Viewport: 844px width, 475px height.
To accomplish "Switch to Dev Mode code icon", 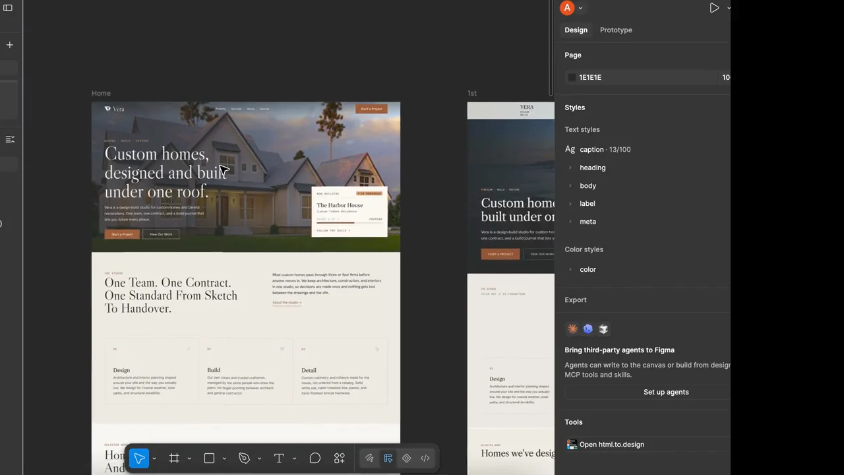I will (x=425, y=459).
